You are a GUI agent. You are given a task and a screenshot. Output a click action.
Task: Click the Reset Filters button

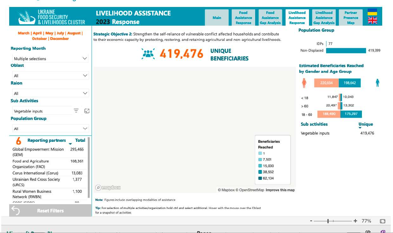[50, 211]
